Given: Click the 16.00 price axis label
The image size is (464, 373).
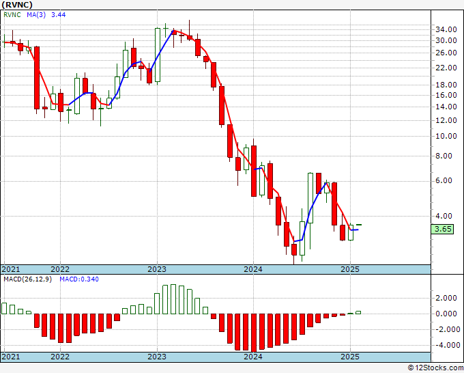Looking at the screenshot, I should click(x=446, y=95).
